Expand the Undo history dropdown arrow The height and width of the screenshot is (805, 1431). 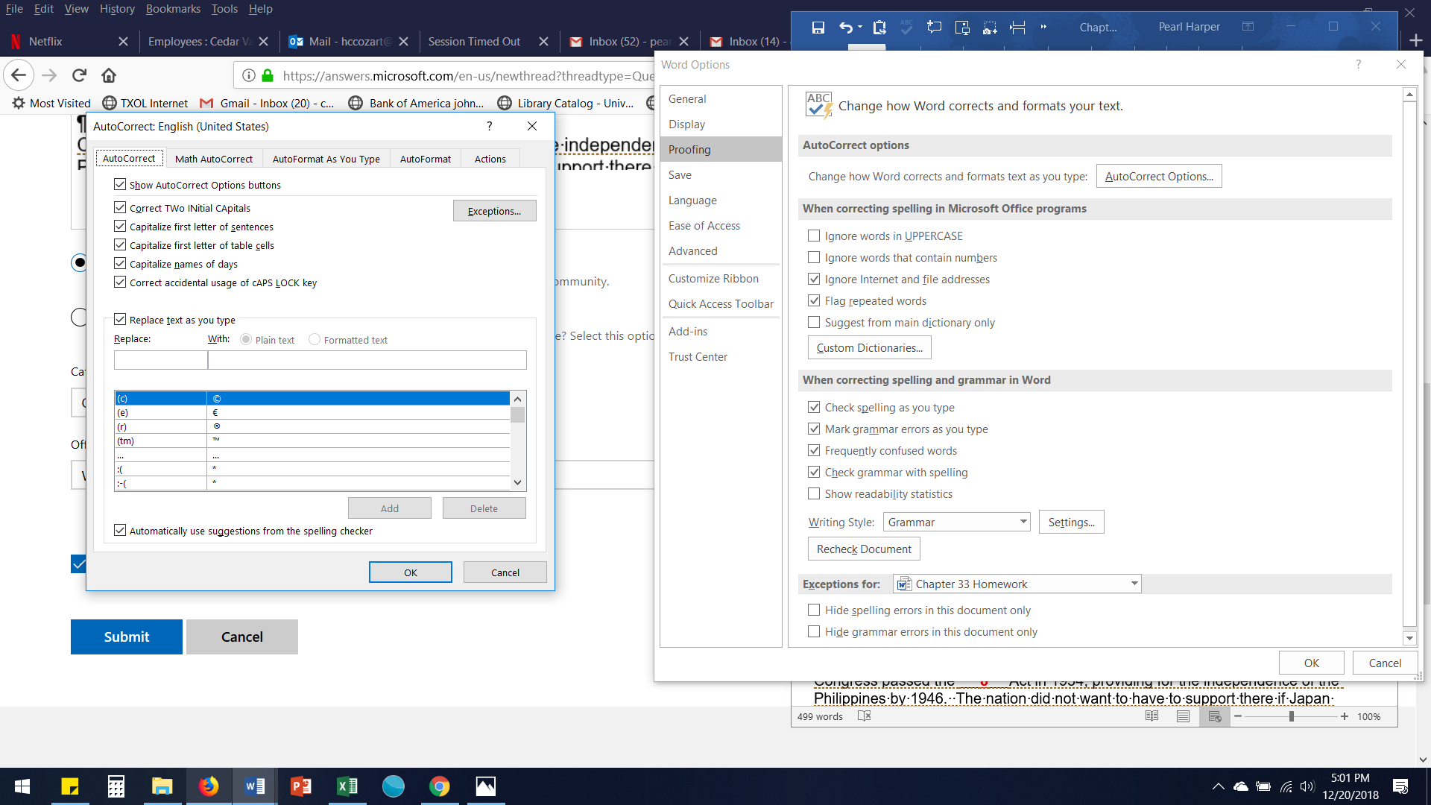(x=860, y=28)
